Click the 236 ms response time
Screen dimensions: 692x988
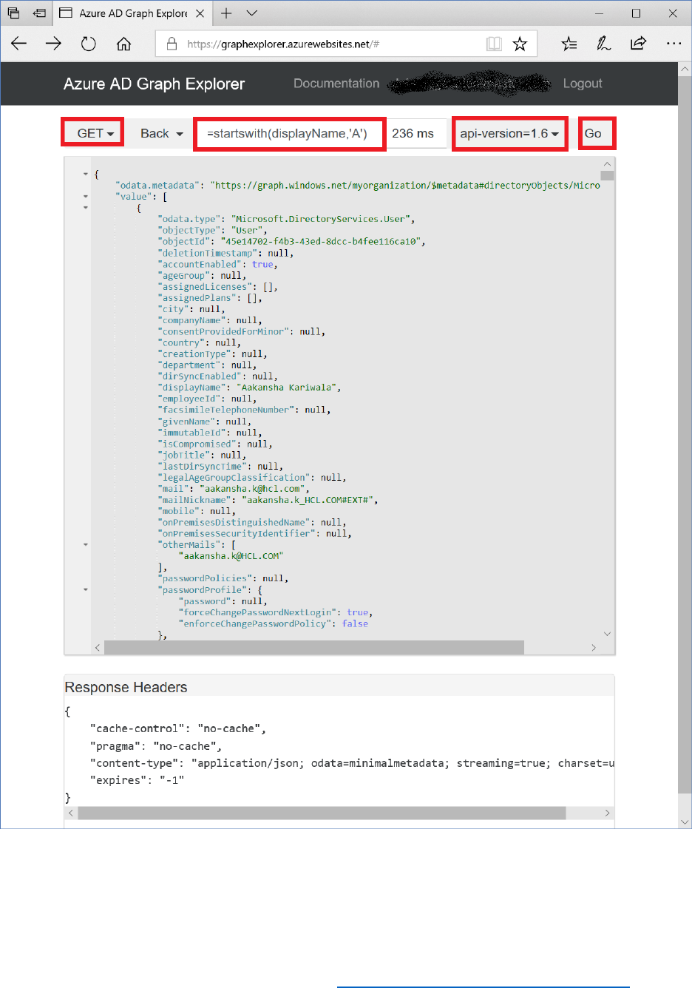pyautogui.click(x=413, y=133)
